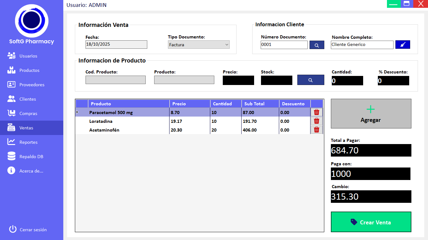Navigate to Reportes in the sidebar
This screenshot has width=428, height=240.
[28, 142]
